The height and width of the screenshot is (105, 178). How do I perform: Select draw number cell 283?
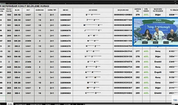137,83
